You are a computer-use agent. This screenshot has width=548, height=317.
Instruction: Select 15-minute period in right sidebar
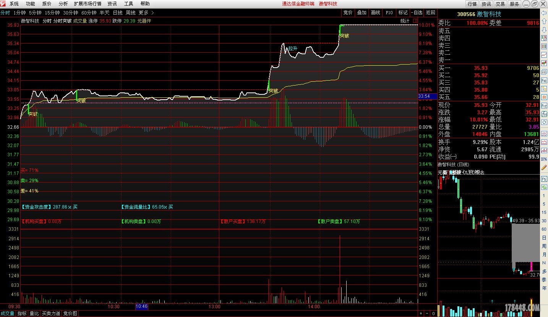point(543,212)
